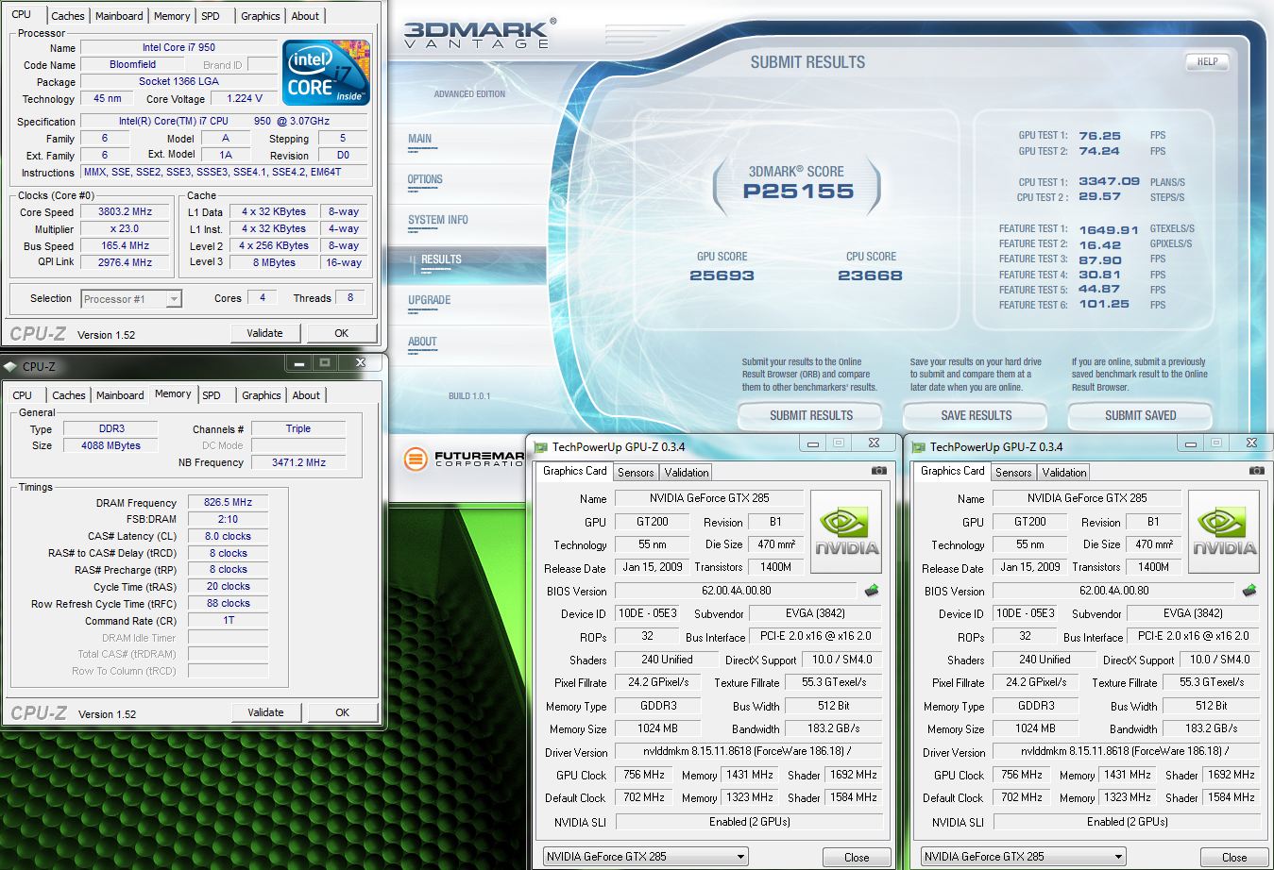Click BIOS save chip icon in right GPU-Z

click(1249, 591)
